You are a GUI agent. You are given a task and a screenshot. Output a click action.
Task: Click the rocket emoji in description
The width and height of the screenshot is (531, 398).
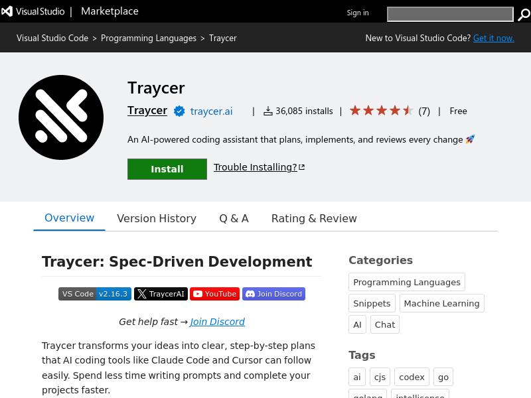(x=470, y=139)
